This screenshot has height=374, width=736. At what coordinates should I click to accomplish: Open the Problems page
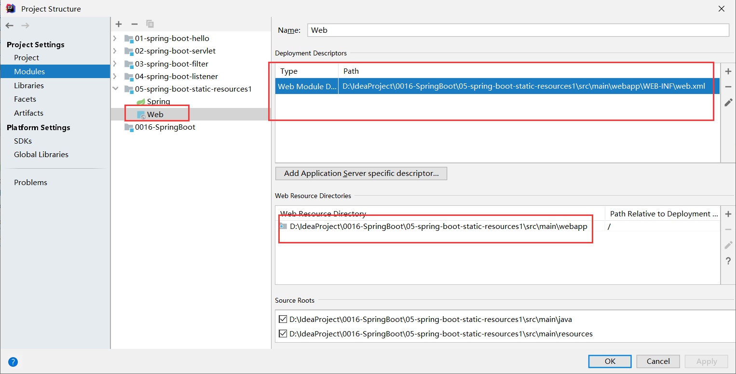30,182
